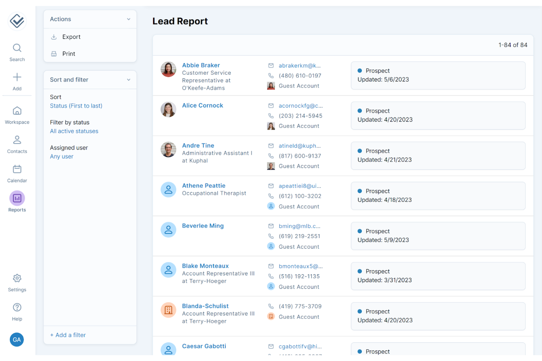Click the phone icon beside Alice Cornock
The image size is (542, 361).
(x=271, y=116)
